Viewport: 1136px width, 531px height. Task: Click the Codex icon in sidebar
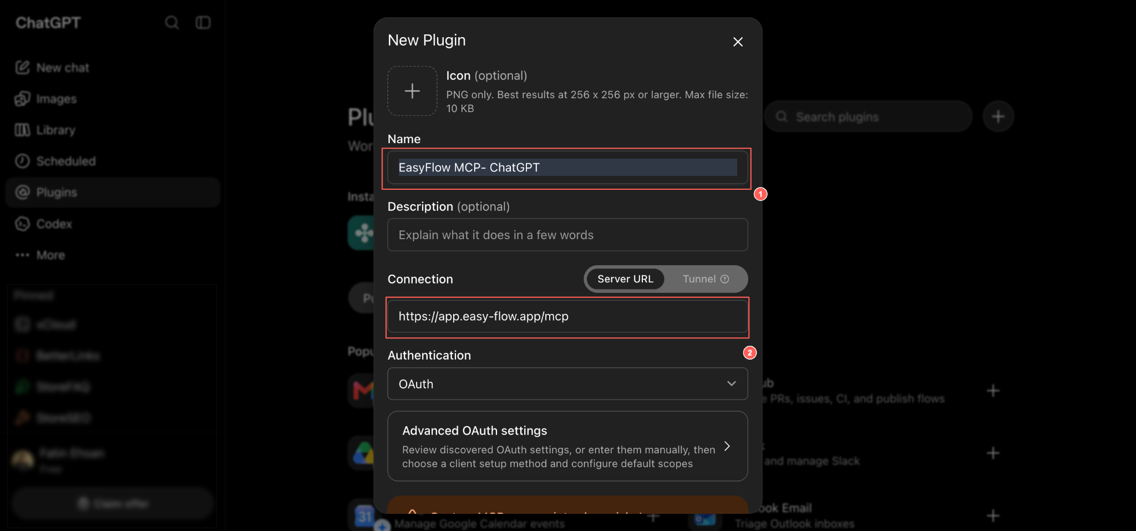(x=22, y=224)
